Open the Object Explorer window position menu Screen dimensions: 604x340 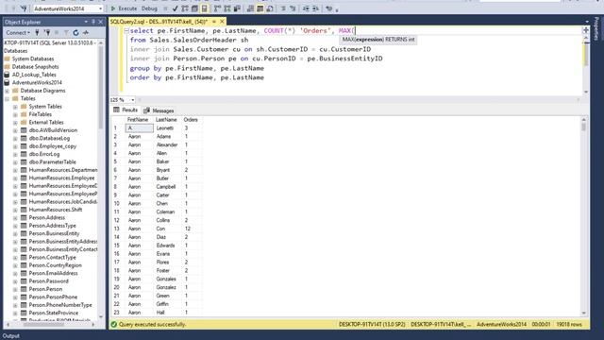pyautogui.click(x=86, y=22)
